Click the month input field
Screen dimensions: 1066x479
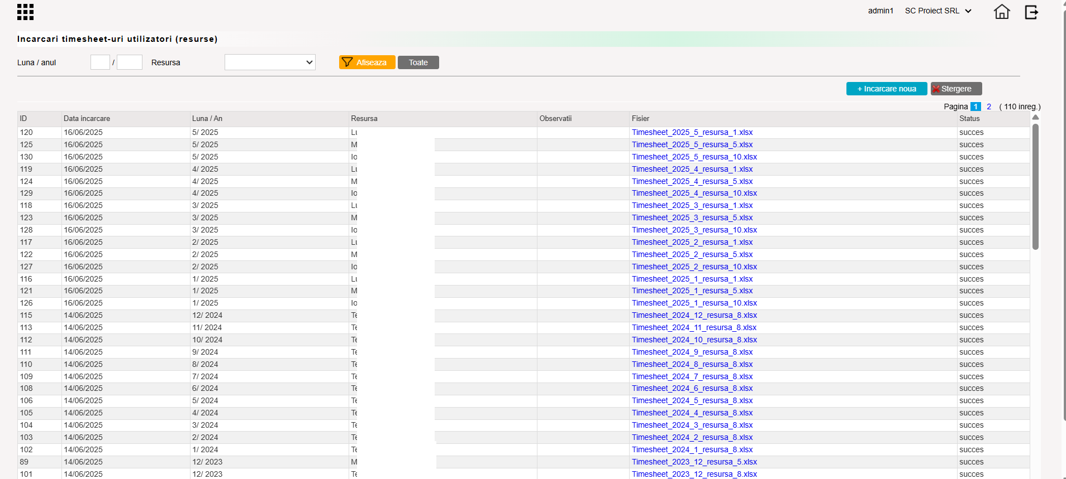(100, 62)
